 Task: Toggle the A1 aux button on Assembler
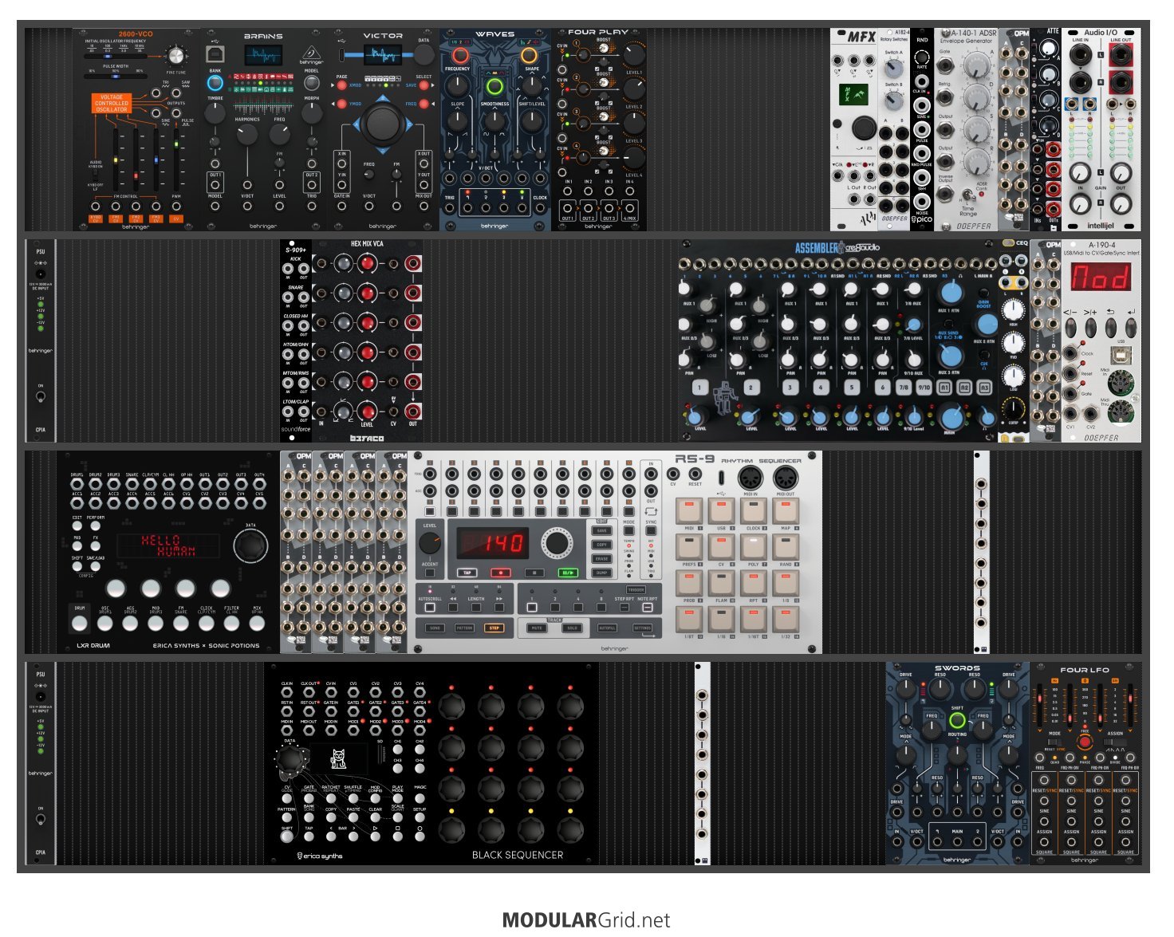(944, 387)
